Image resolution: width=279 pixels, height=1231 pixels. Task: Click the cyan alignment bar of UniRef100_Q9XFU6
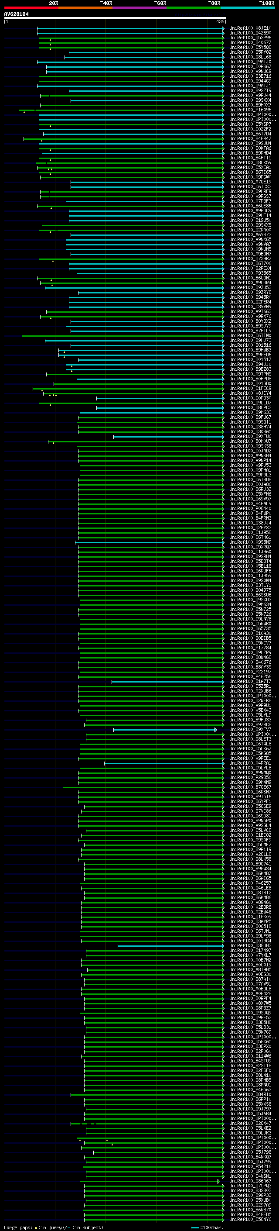(168, 436)
